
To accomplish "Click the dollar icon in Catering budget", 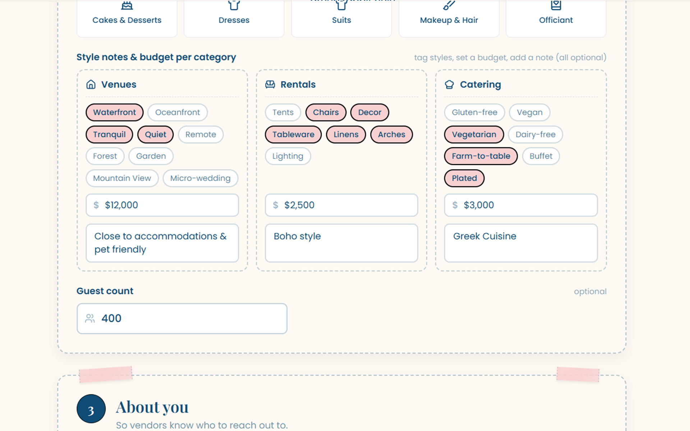I will pos(455,205).
